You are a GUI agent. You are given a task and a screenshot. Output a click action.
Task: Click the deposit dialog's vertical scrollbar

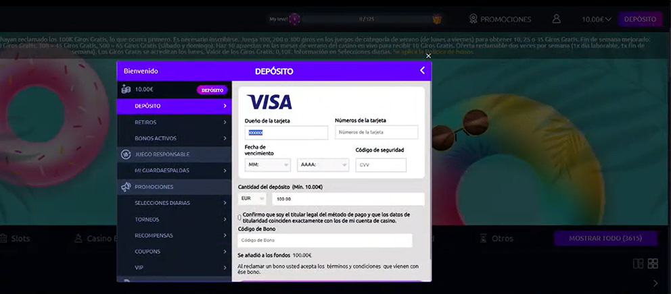tap(430, 171)
